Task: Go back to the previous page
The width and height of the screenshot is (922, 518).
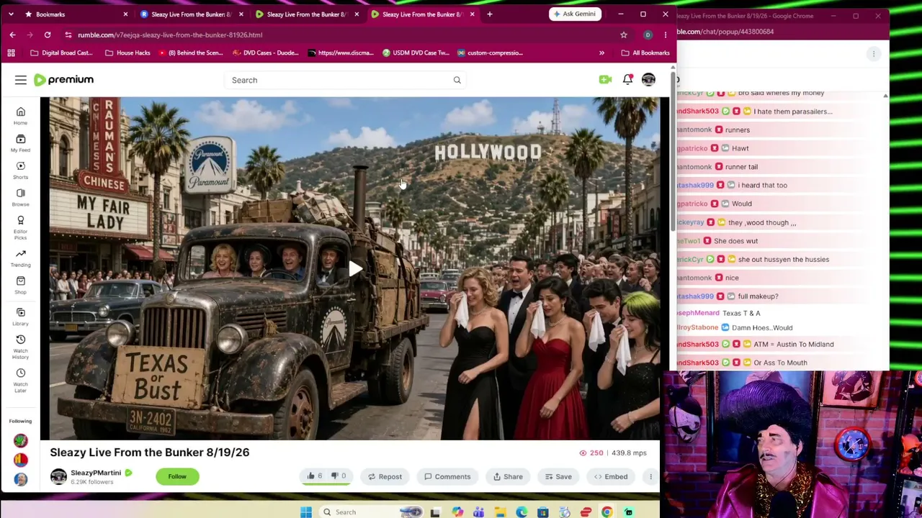Action: [12, 35]
